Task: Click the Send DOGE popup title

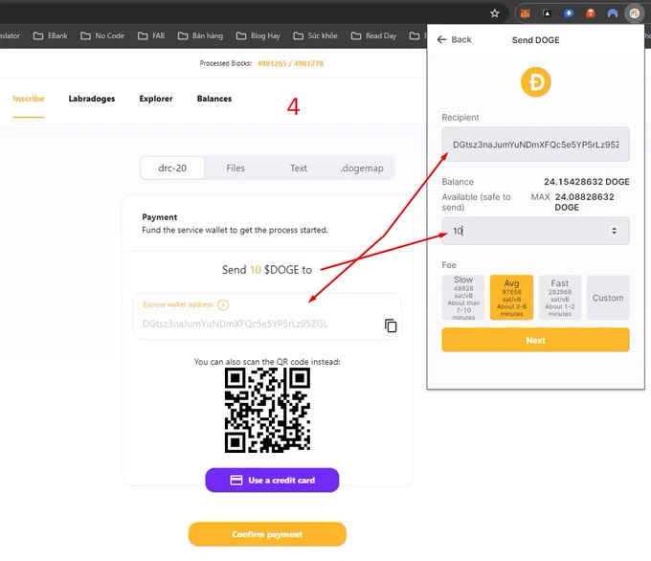Action: coord(535,40)
